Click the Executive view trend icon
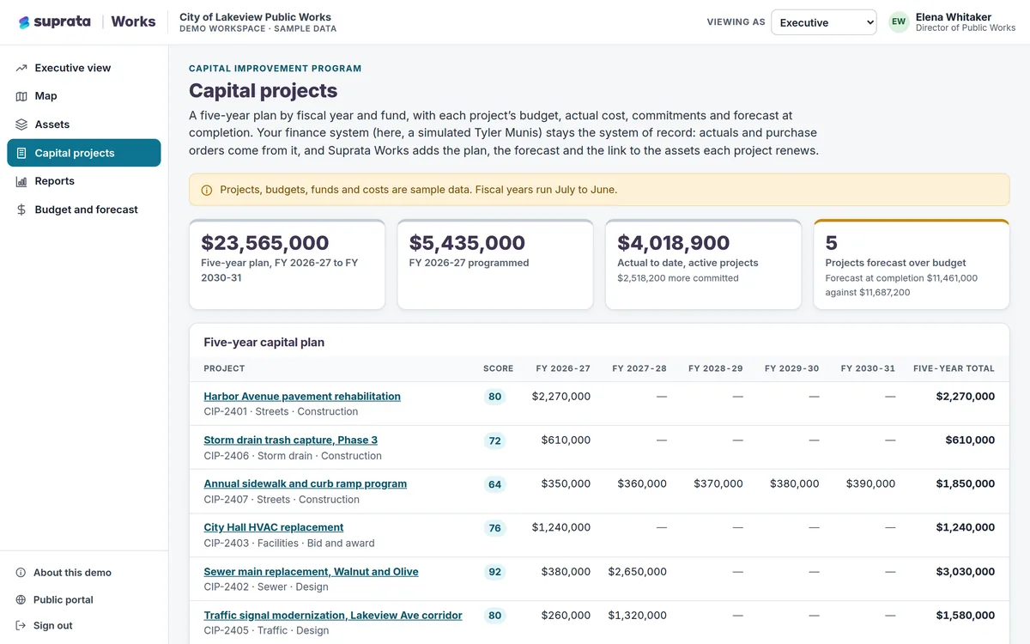The image size is (1030, 644). tap(21, 68)
